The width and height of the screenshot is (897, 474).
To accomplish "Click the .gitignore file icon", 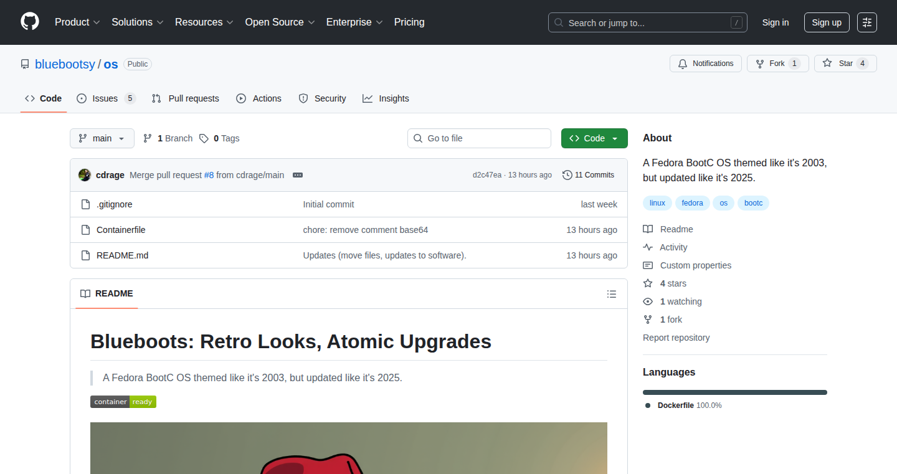I will pos(86,204).
